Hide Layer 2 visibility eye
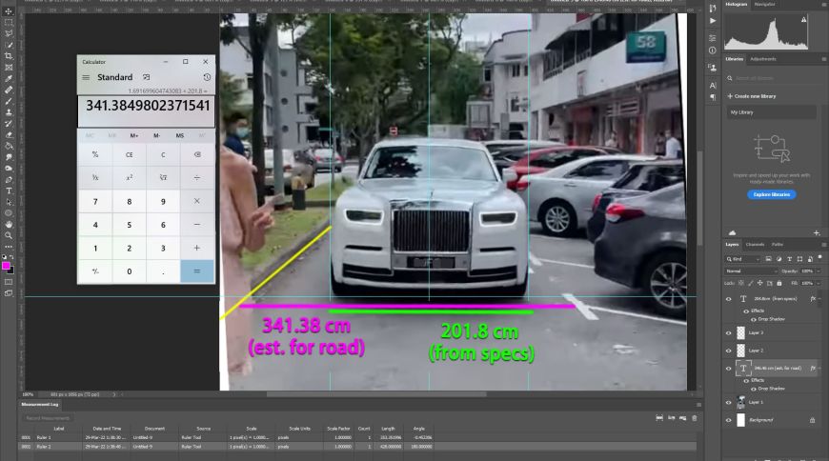829x461 pixels. 729,351
